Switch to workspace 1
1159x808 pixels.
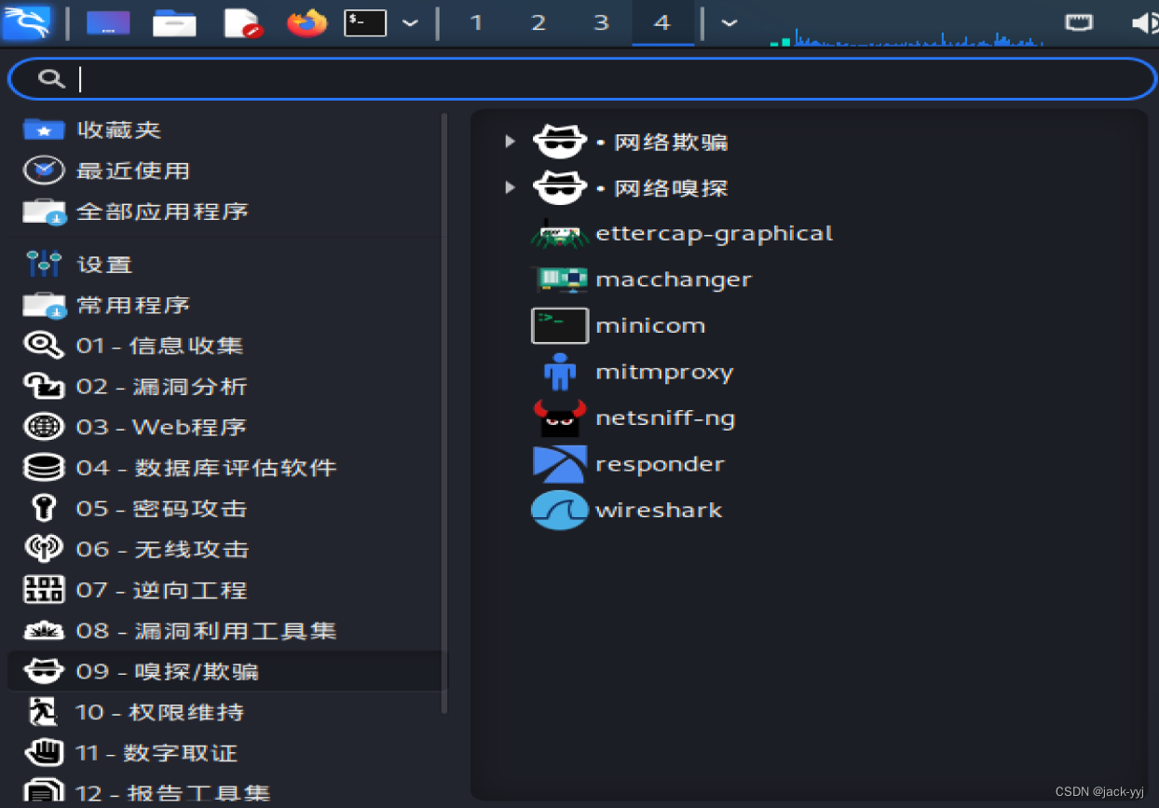tap(476, 22)
